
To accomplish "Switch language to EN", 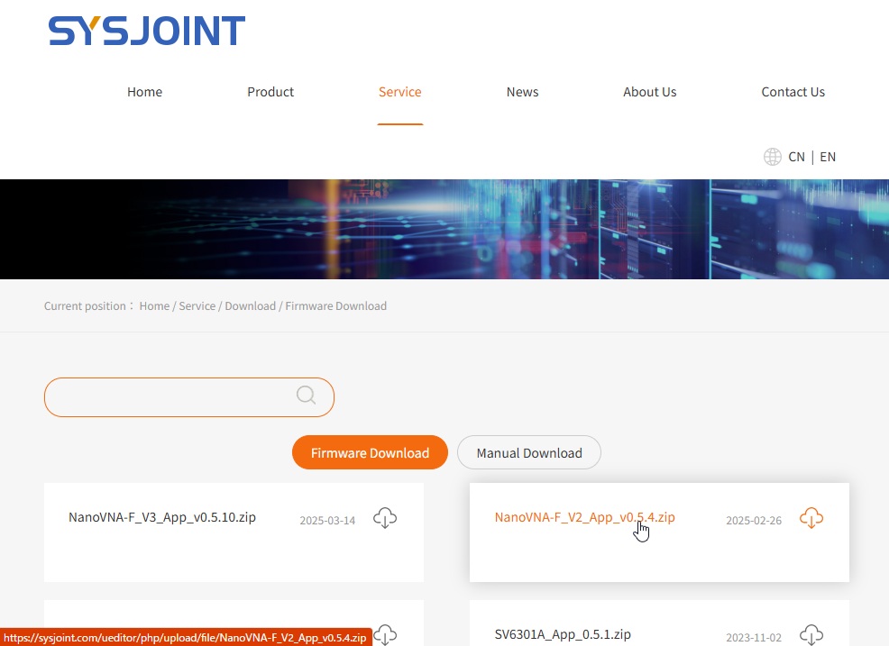I will (828, 157).
